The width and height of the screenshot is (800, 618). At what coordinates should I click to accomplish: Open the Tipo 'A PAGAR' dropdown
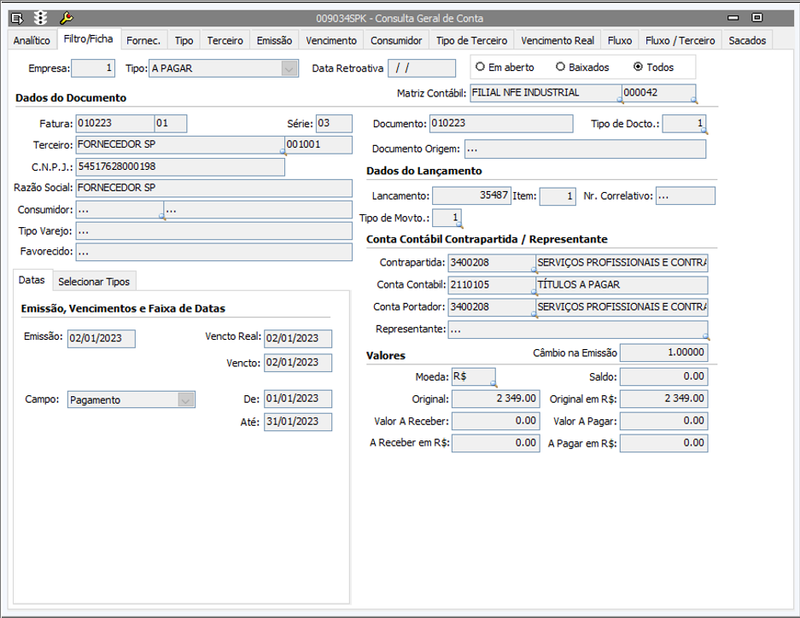pos(289,68)
